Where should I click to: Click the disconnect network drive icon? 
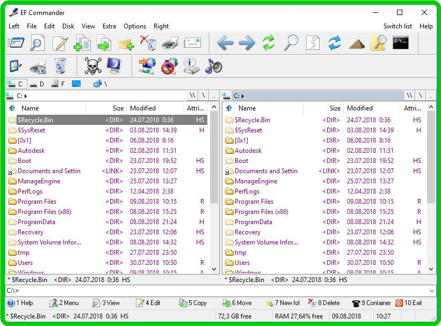click(169, 66)
